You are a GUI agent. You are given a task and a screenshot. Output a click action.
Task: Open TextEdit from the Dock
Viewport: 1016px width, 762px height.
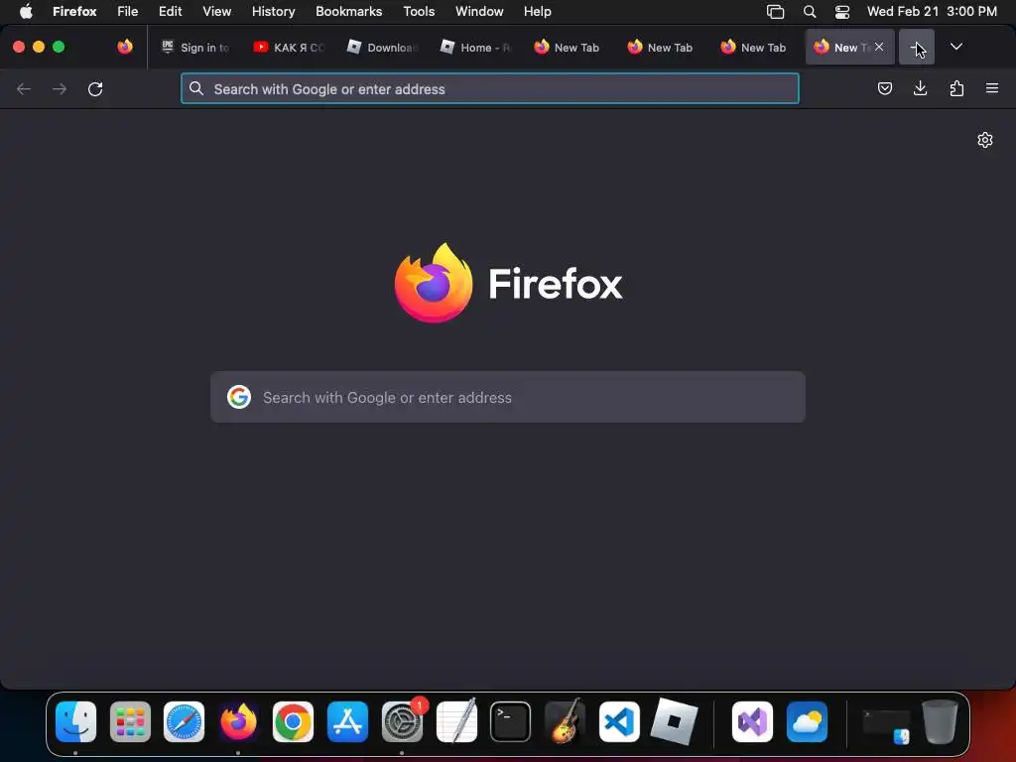pyautogui.click(x=456, y=722)
